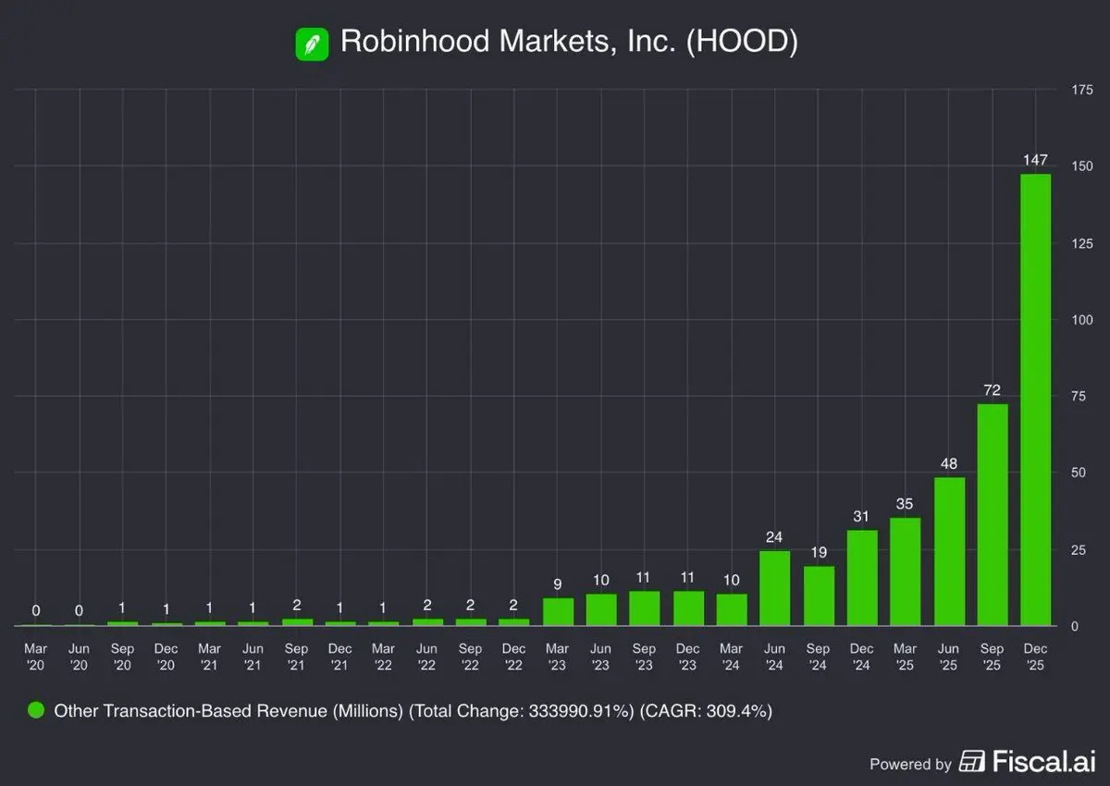This screenshot has height=786, width=1110.
Task: Click the Jun '25 x-axis label
Action: (x=949, y=657)
